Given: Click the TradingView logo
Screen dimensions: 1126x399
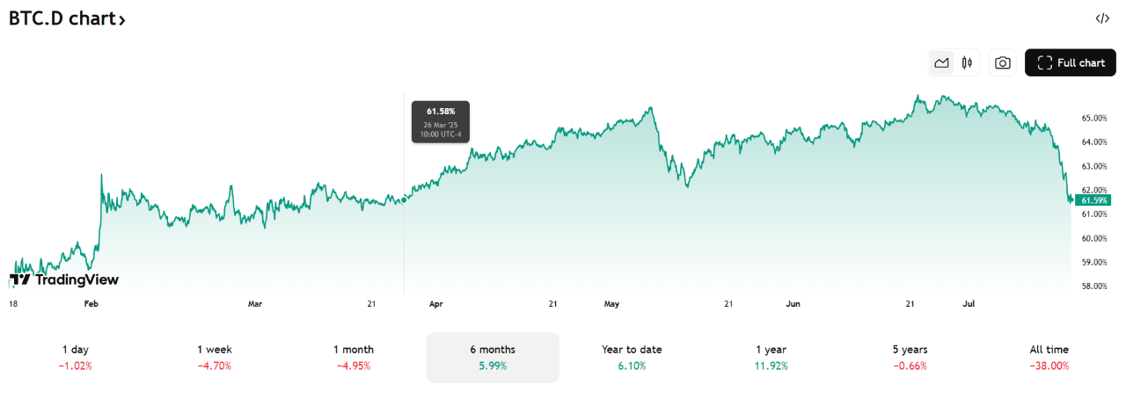Looking at the screenshot, I should pos(64,279).
